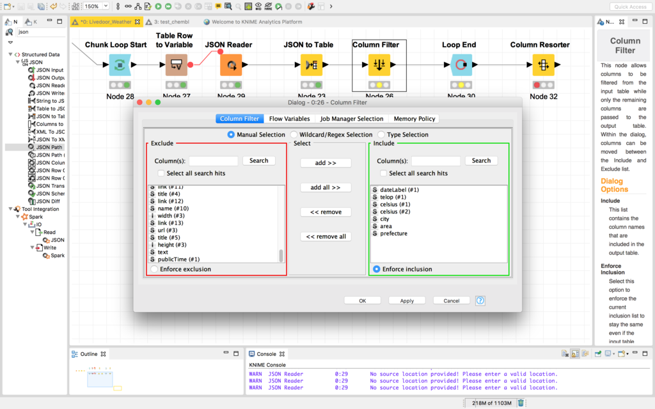Select the Column Filter node on canvas
655x409 pixels.
click(379, 65)
